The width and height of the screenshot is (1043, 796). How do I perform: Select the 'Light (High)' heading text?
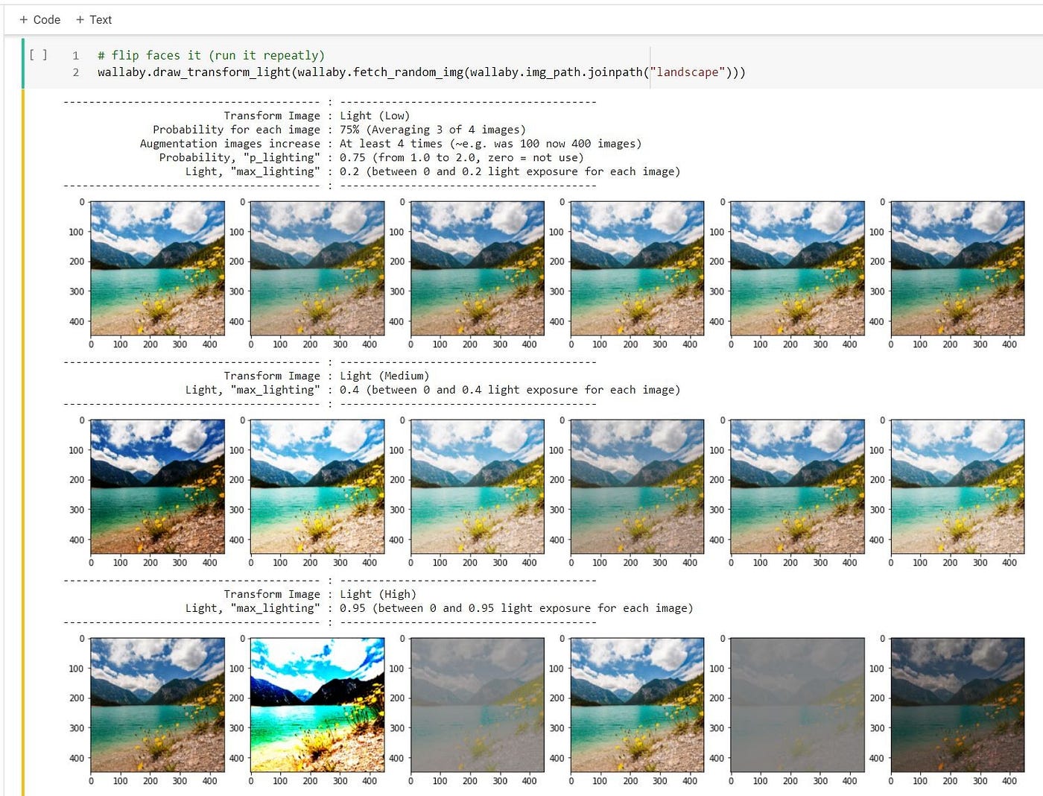378,594
